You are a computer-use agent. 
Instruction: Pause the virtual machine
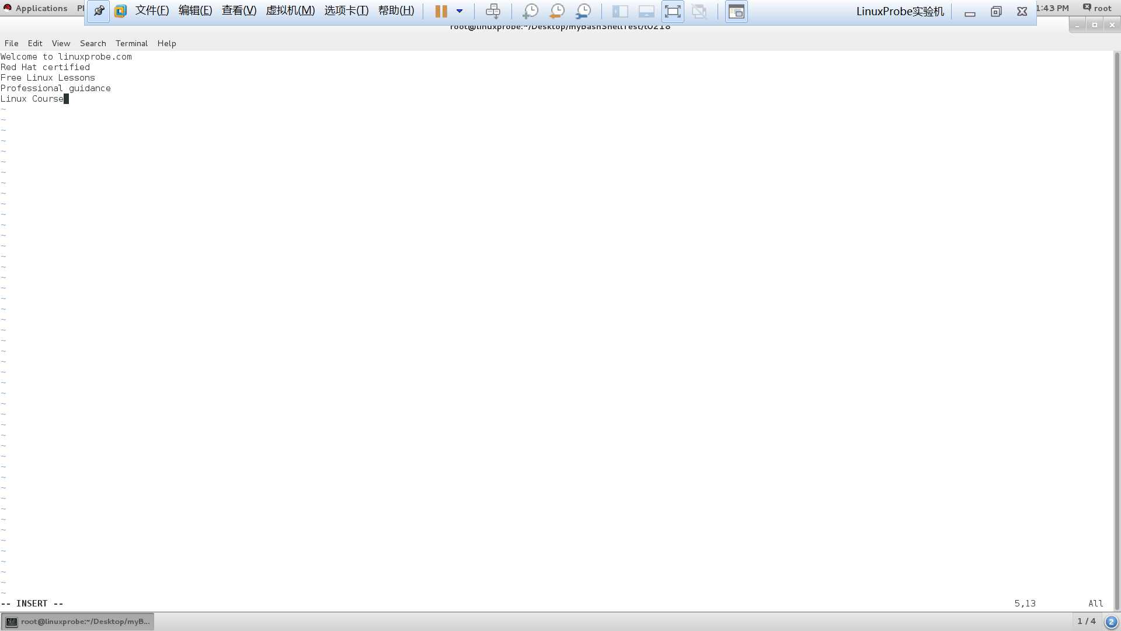(441, 11)
